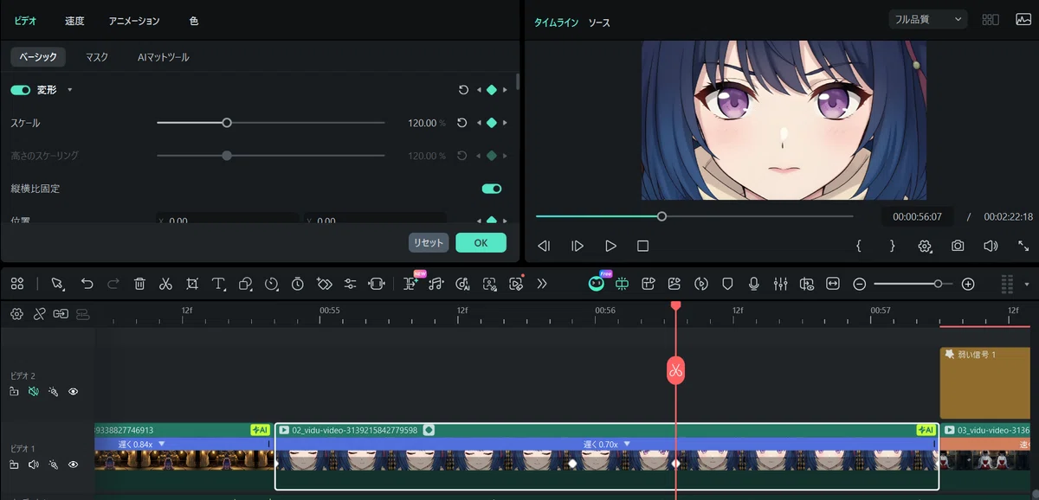Add text with the T tool
The height and width of the screenshot is (500, 1039).
pyautogui.click(x=219, y=283)
